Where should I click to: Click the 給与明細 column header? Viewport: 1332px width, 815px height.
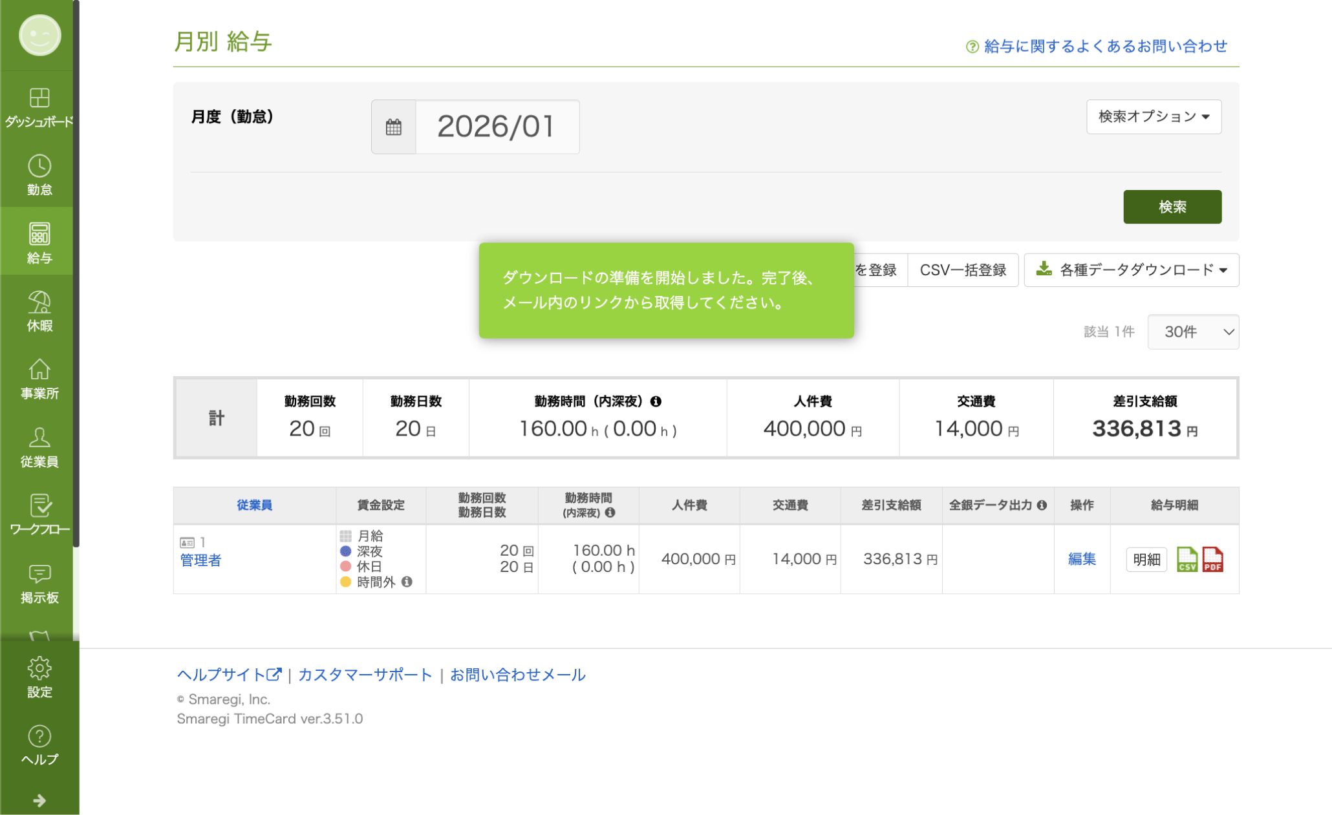click(1174, 505)
